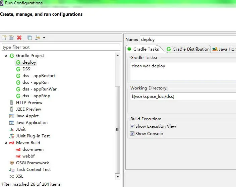Click the Task Context Test icon
This screenshot has width=236, height=187.
click(12, 170)
